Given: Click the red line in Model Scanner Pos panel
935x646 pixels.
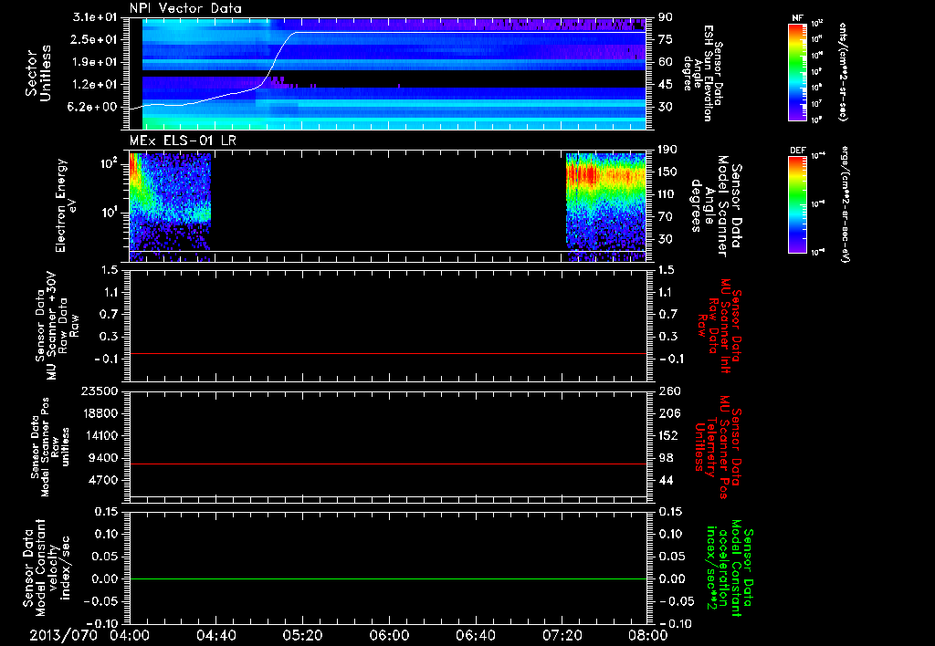Looking at the screenshot, I should tap(388, 464).
